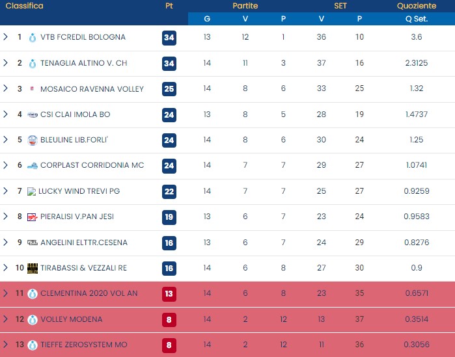455x357 pixels.
Task: Sort by Pt column header
Action: [169, 6]
